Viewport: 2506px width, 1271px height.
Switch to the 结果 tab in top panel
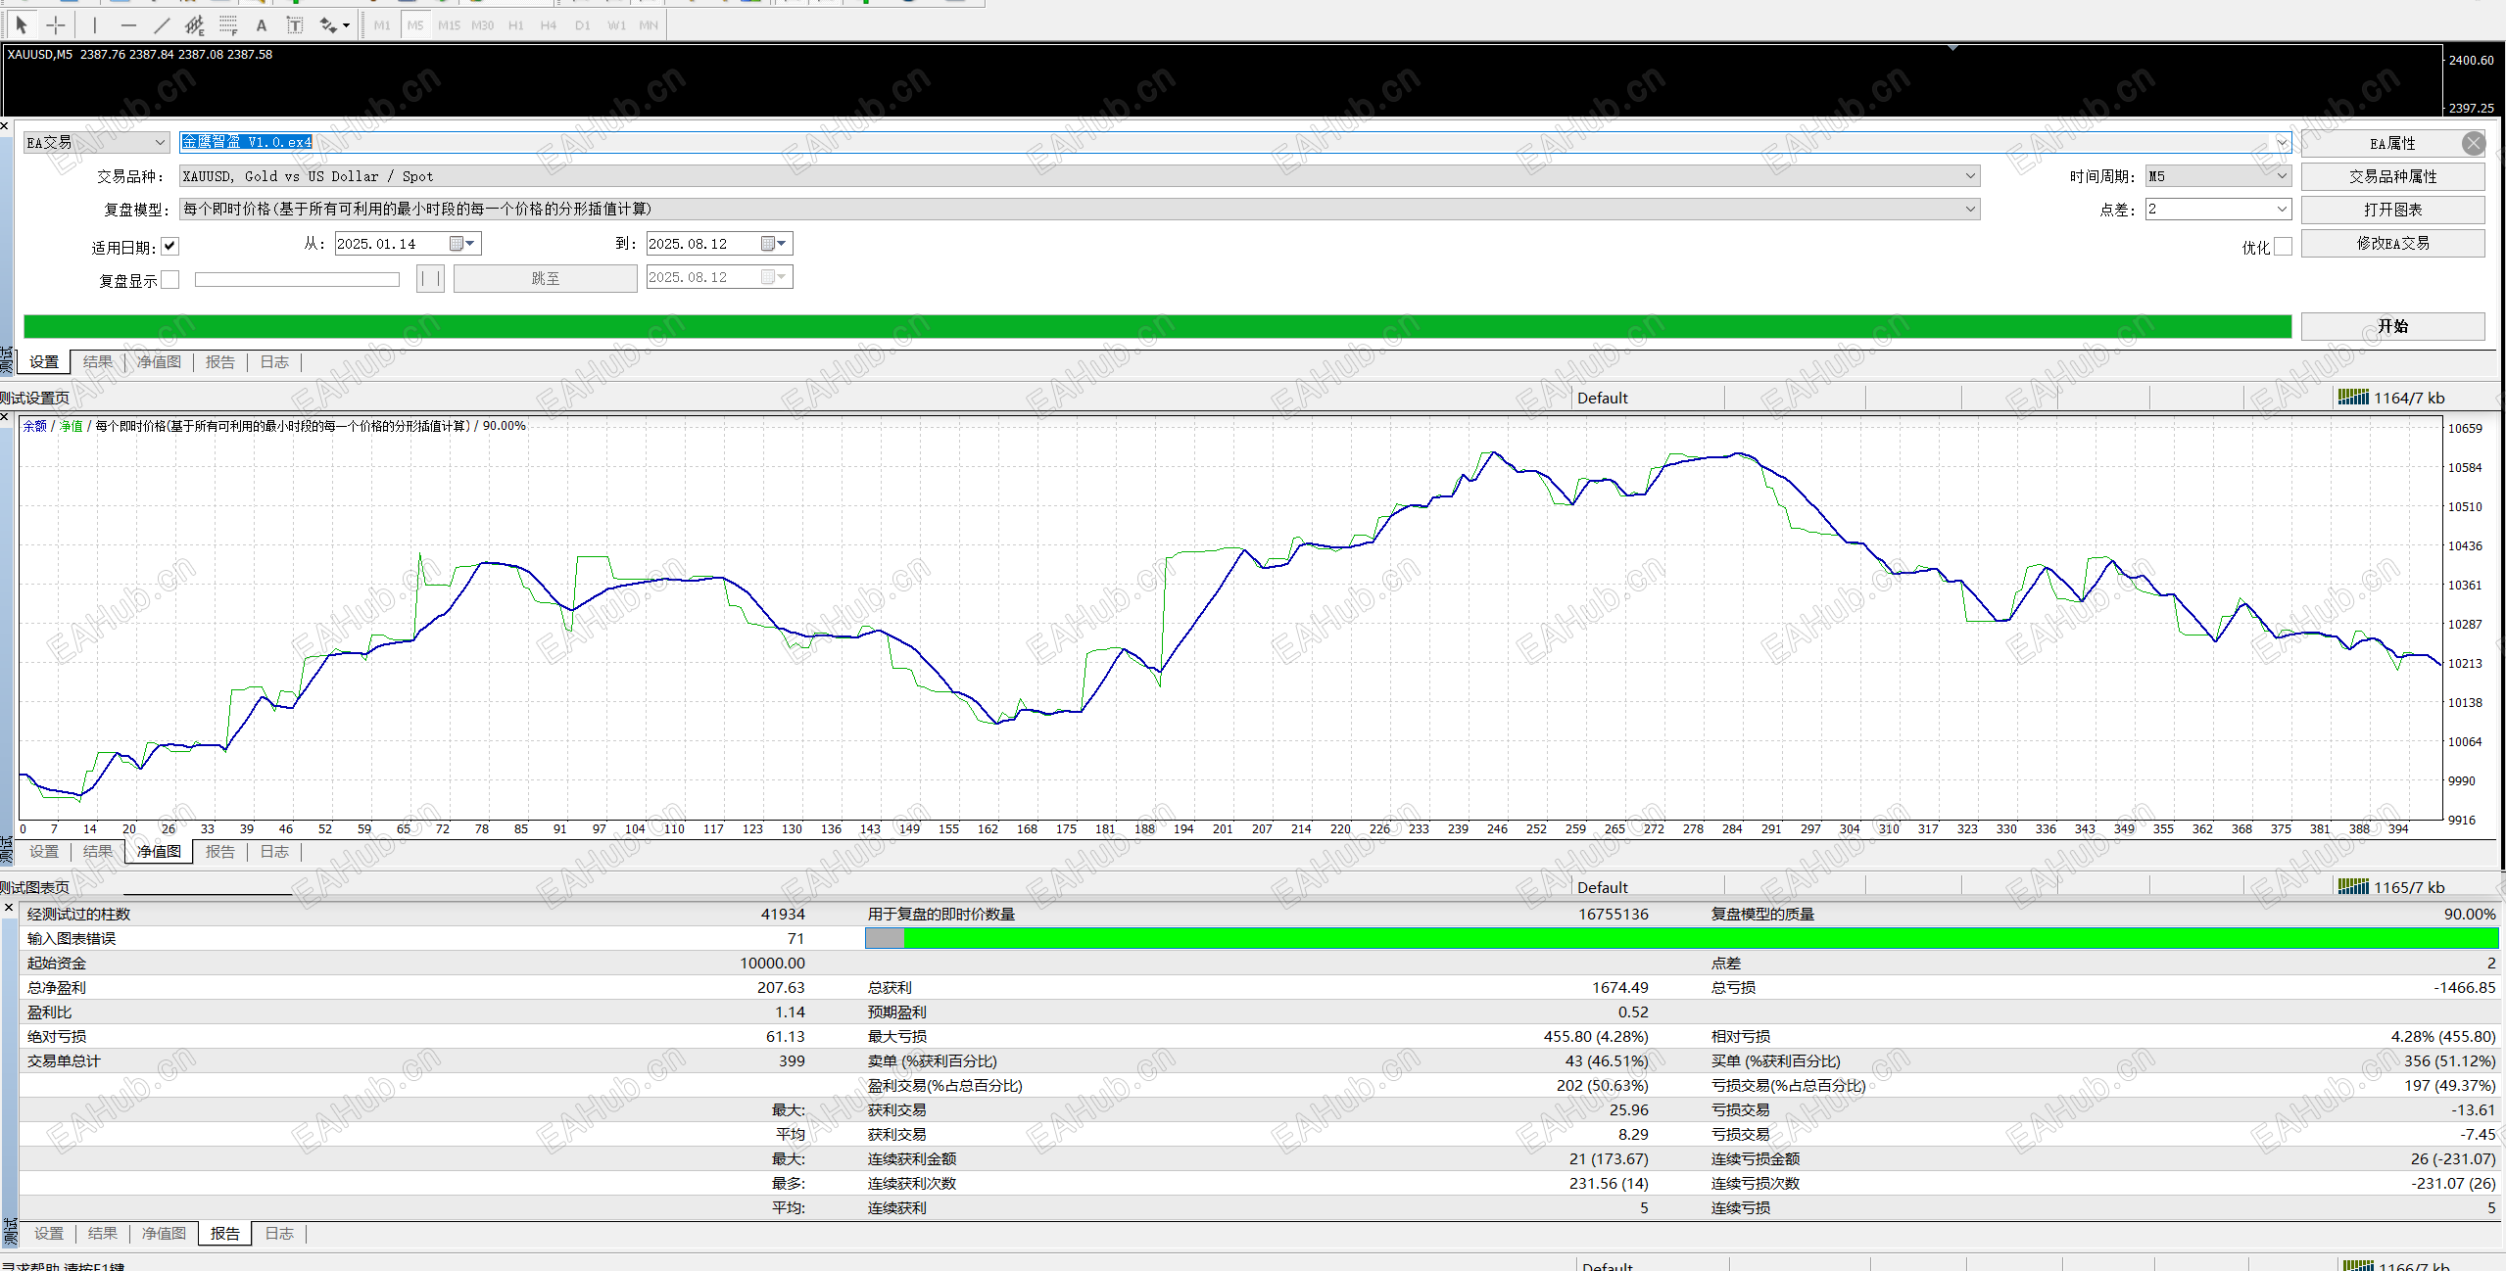97,362
